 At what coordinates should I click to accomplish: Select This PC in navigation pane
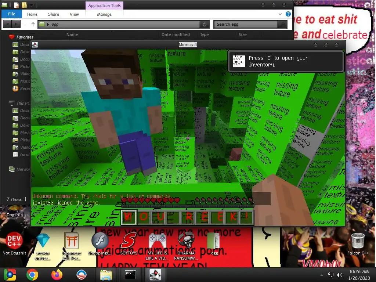(19, 103)
